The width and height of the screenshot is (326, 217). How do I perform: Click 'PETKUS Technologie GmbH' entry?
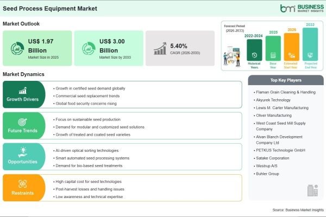point(280,150)
